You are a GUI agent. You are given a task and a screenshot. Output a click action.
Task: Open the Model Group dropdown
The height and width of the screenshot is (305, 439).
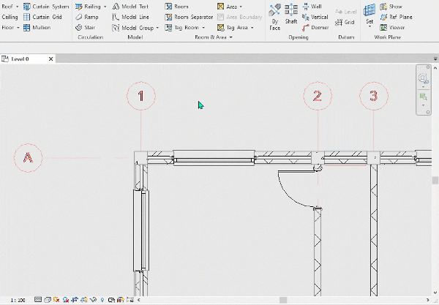click(x=157, y=28)
